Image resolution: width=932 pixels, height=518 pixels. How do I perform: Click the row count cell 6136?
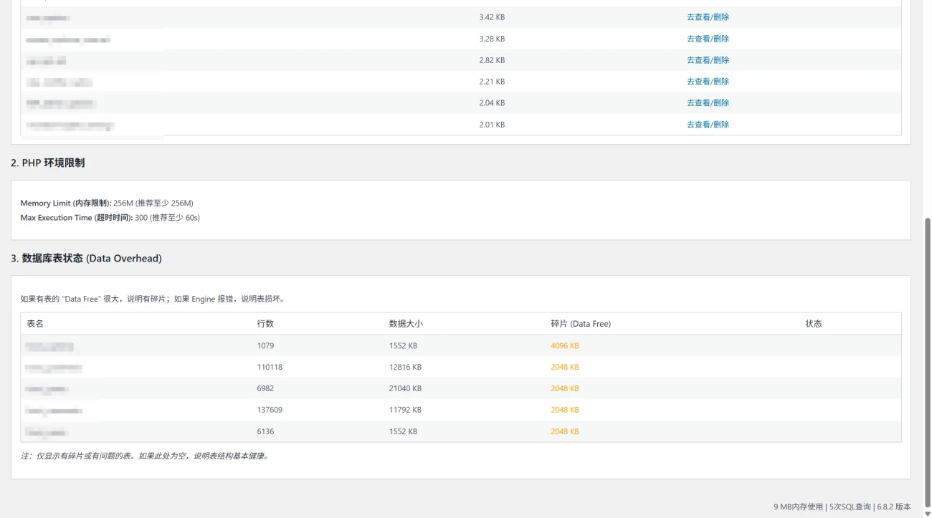tap(265, 432)
